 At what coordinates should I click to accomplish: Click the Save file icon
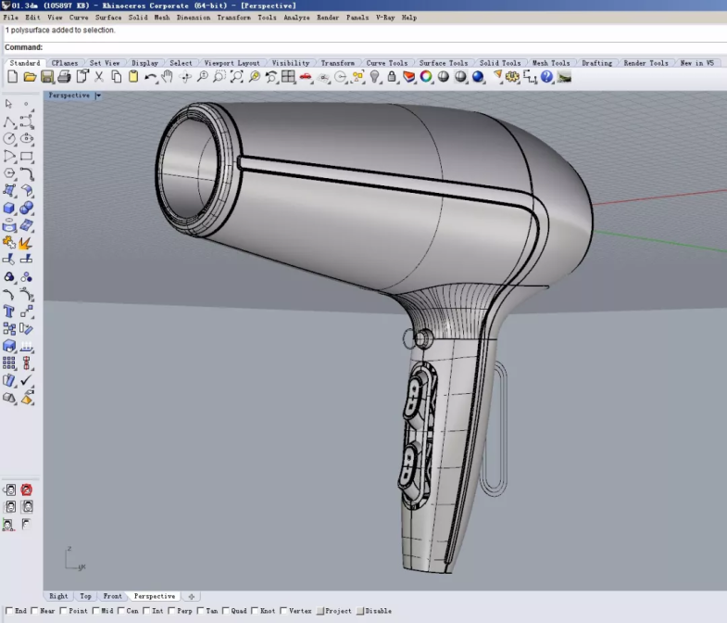pyautogui.click(x=47, y=77)
